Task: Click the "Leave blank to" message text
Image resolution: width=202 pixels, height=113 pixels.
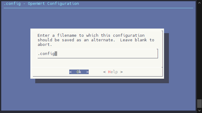Action: tap(137, 40)
